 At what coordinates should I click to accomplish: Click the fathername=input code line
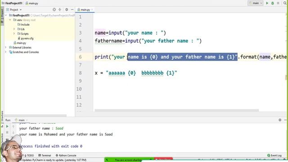coord(148,41)
